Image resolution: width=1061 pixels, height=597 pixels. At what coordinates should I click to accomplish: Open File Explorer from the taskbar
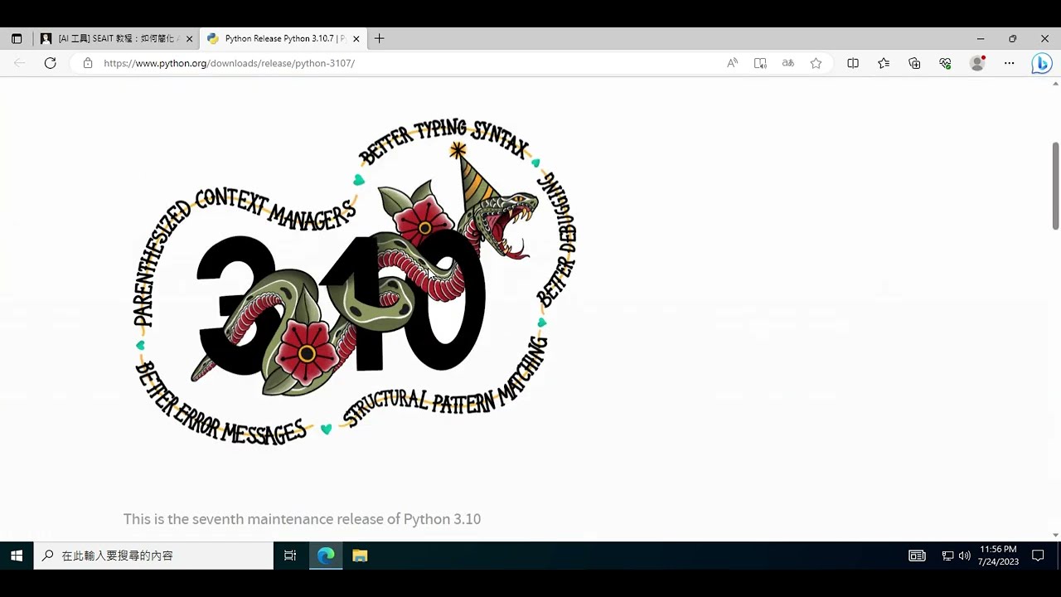(360, 556)
